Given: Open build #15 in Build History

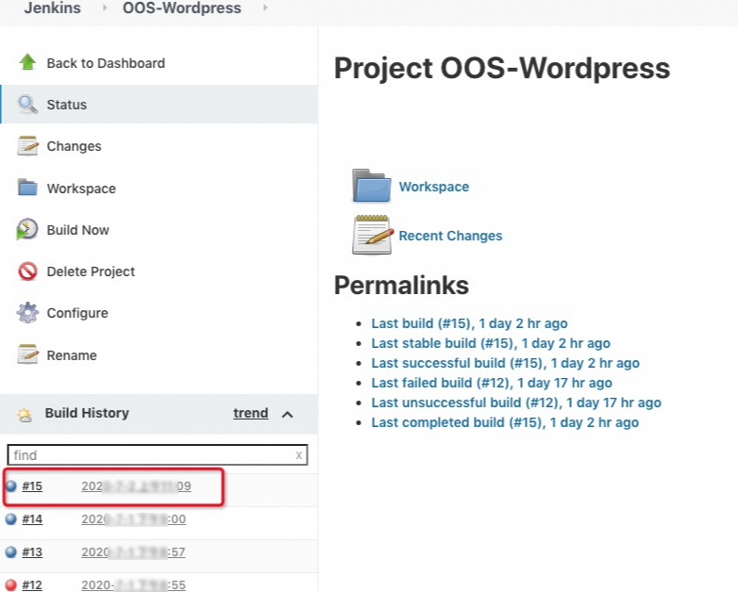Looking at the screenshot, I should click(x=32, y=486).
